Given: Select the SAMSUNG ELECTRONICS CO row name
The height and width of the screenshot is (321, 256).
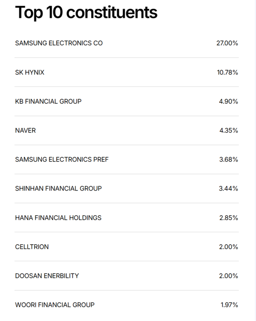Looking at the screenshot, I should (x=58, y=43).
